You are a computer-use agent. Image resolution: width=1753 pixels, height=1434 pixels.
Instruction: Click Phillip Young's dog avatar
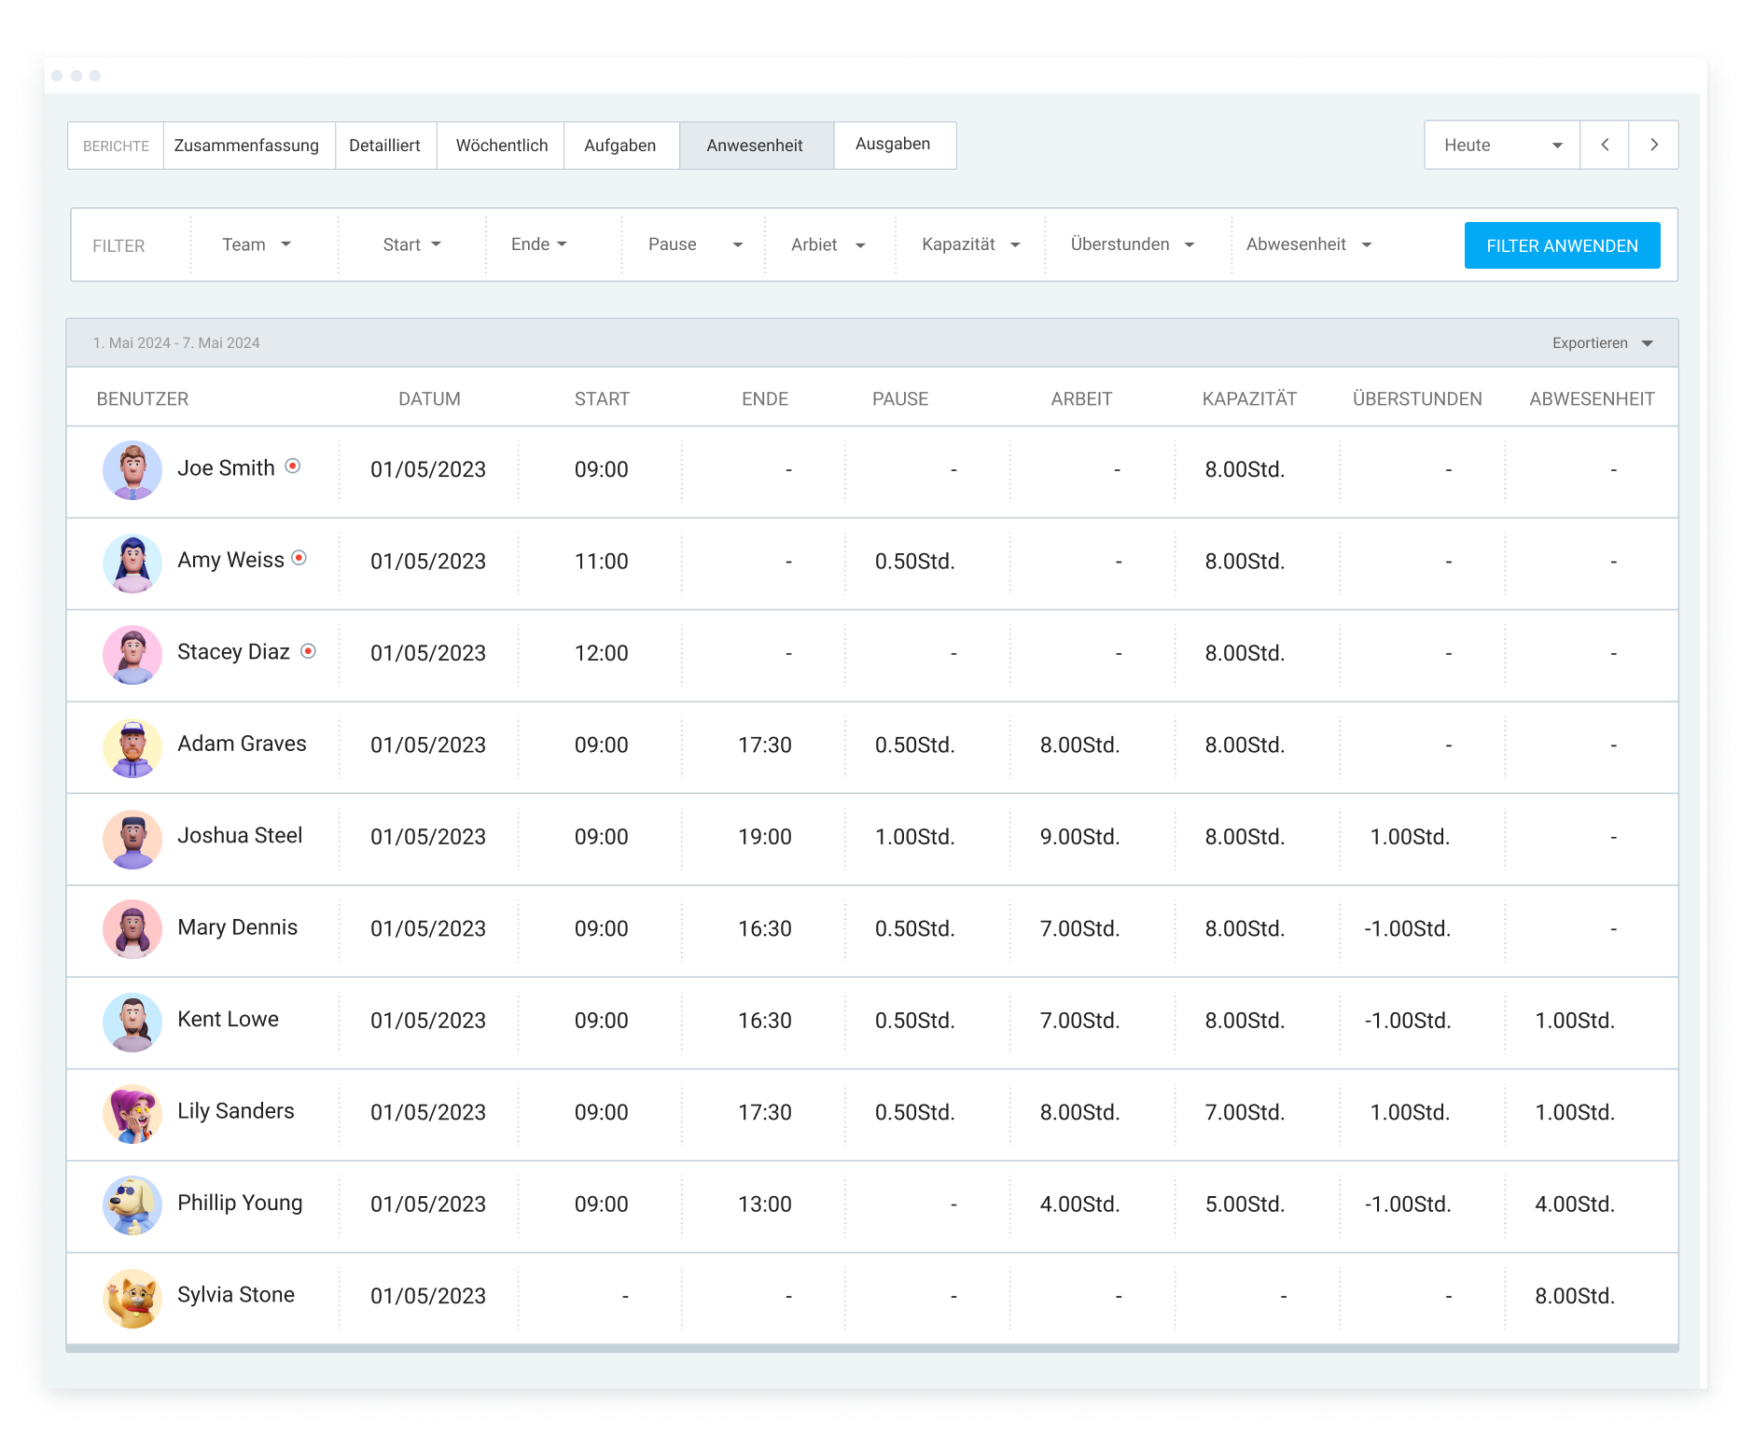pos(132,1204)
